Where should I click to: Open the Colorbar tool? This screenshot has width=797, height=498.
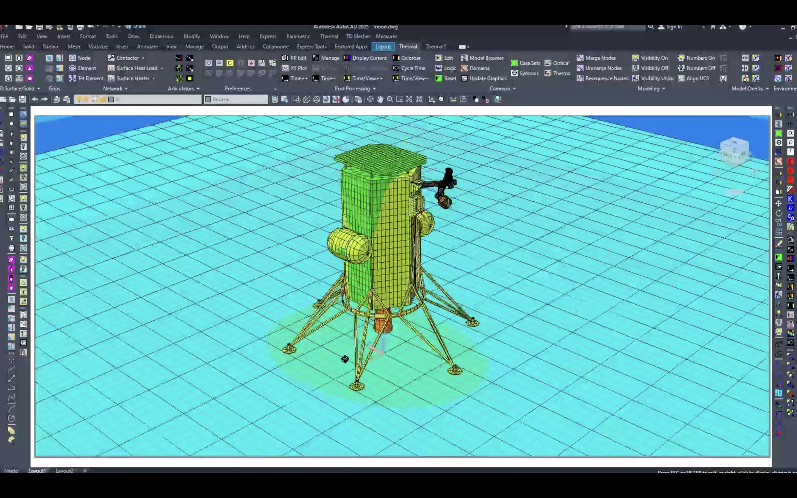(407, 58)
